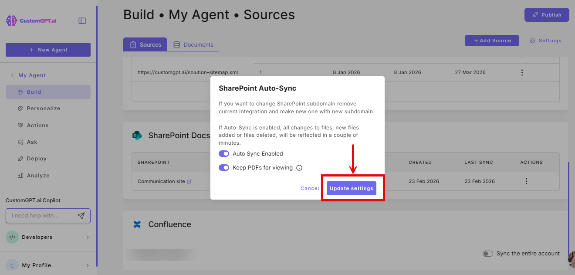Click the Ask chat bubble icon
Screen dimensions: 575x275
pos(20,142)
